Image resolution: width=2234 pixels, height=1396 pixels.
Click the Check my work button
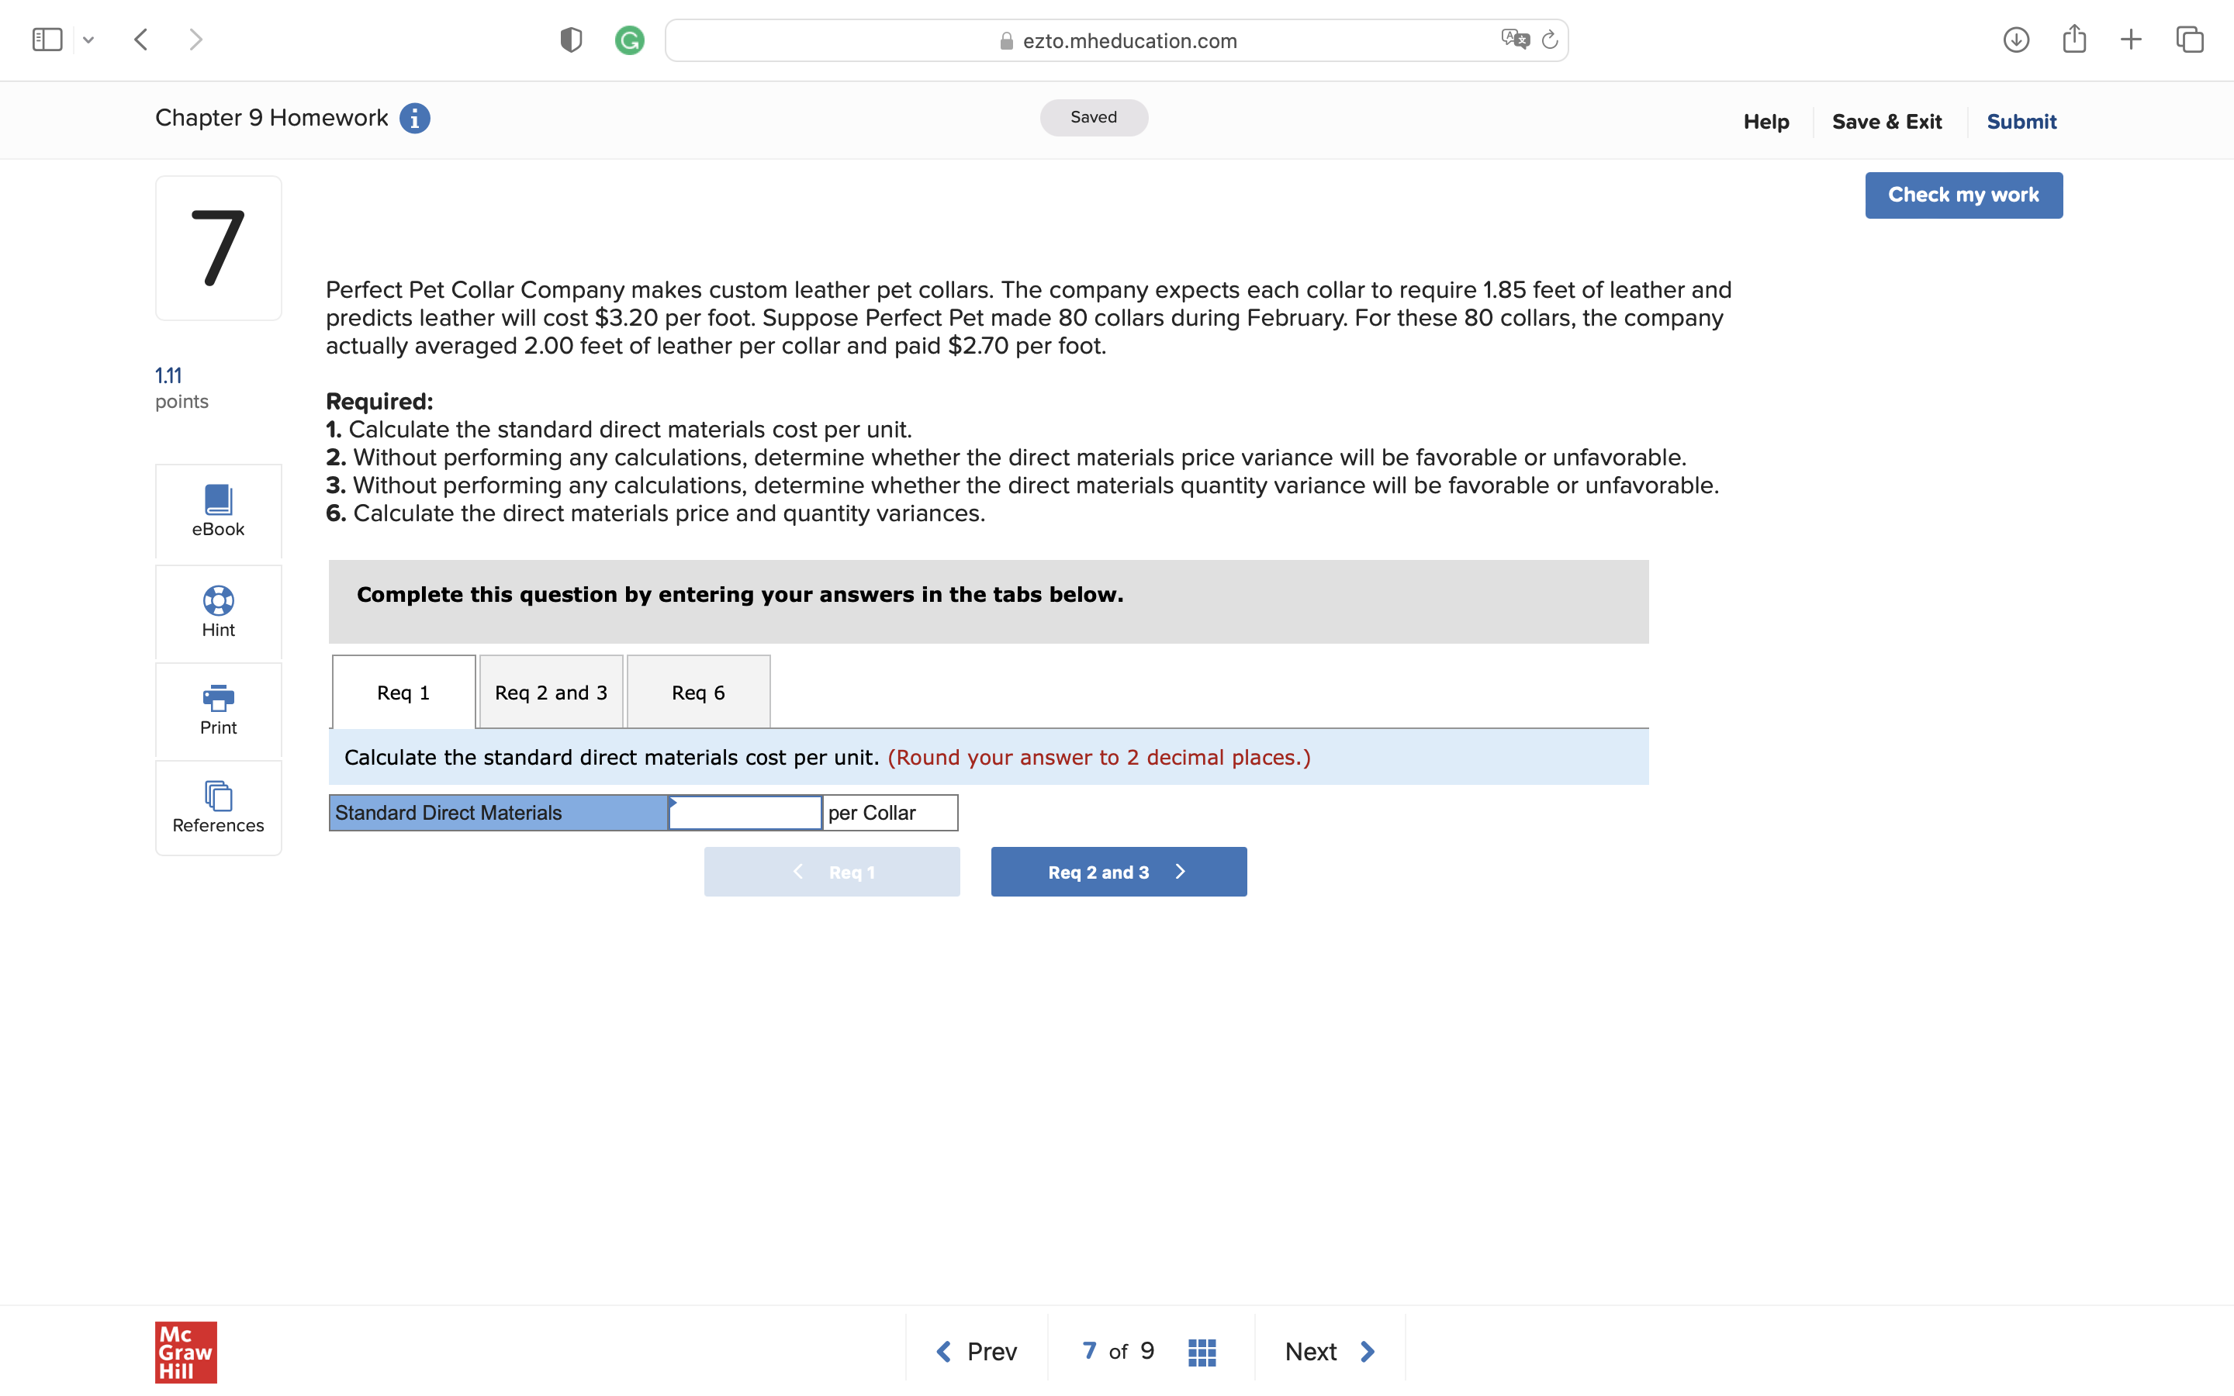click(1963, 195)
